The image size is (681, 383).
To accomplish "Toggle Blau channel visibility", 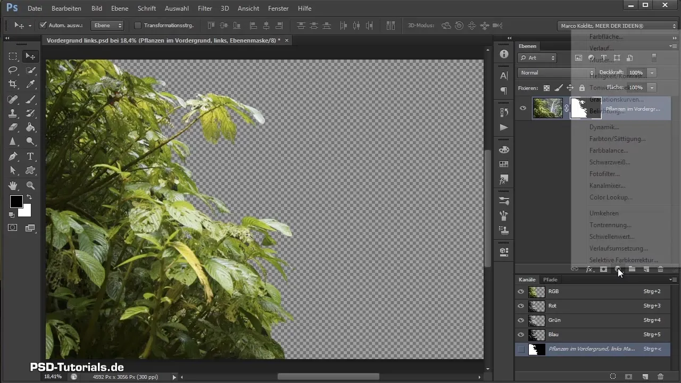I will (x=521, y=335).
